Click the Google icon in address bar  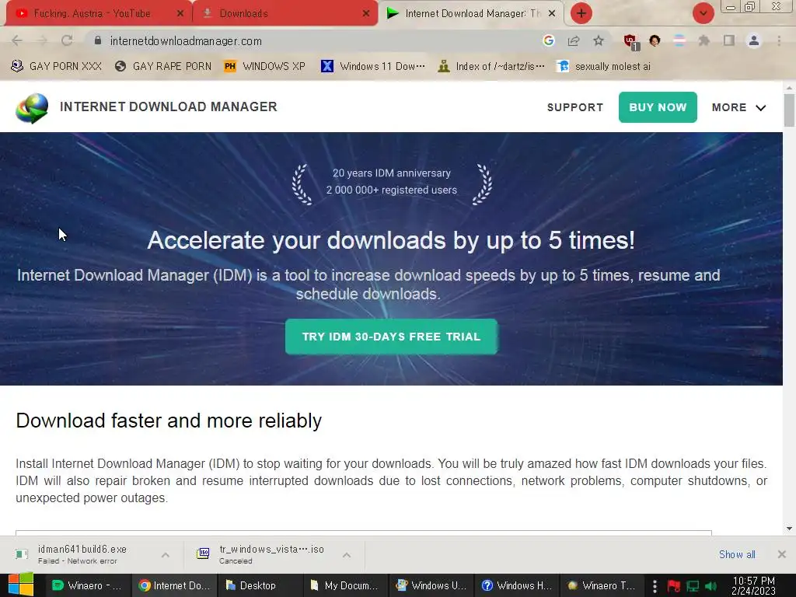(x=548, y=40)
